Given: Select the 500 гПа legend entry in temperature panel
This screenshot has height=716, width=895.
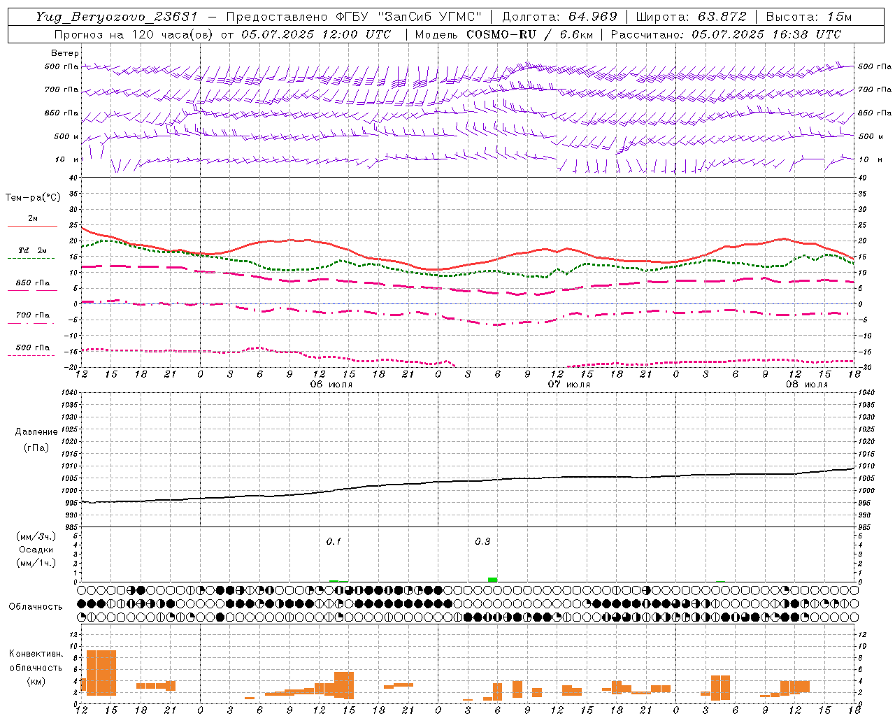Looking at the screenshot, I should tap(32, 350).
